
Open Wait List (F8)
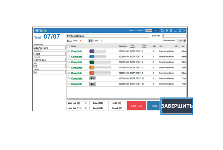click(77, 103)
